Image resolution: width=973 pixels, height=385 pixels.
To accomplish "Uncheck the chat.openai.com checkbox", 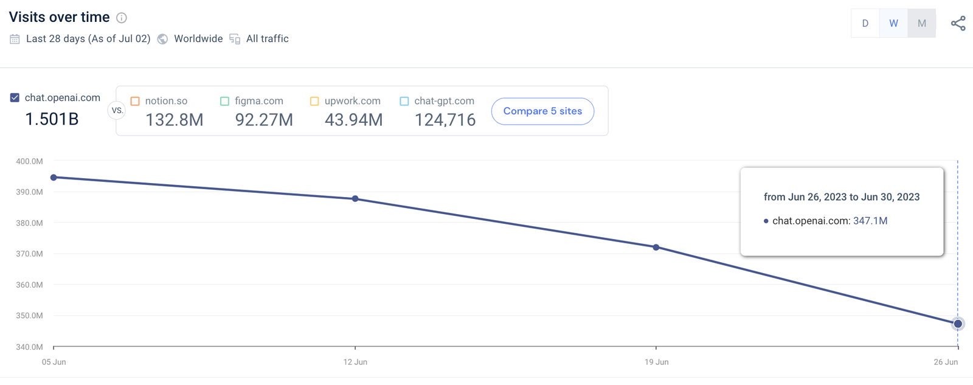I will 15,97.
